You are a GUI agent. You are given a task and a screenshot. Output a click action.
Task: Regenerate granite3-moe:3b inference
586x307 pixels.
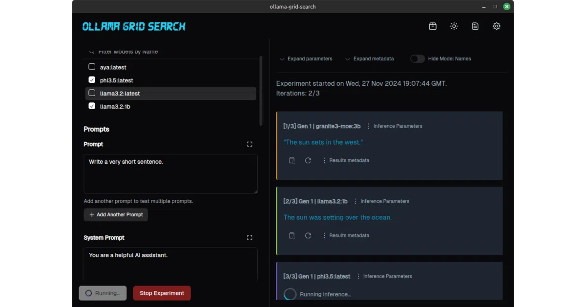coord(308,160)
